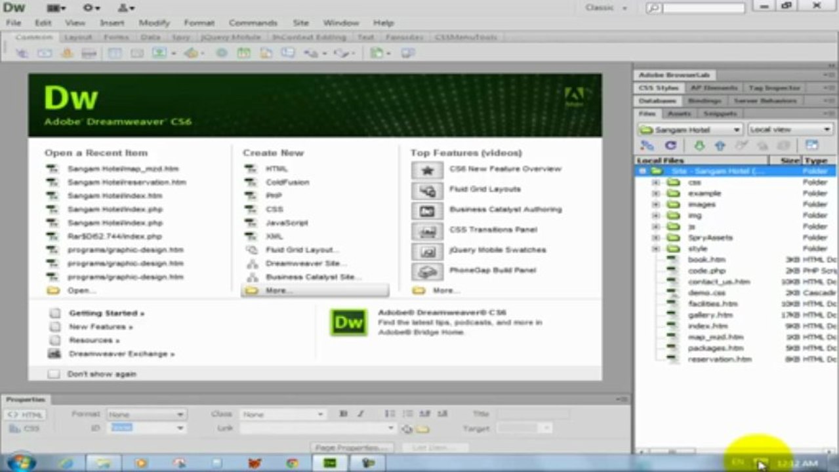The width and height of the screenshot is (839, 472).
Task: Click the Named Anchor insert icon
Action: coord(67,54)
